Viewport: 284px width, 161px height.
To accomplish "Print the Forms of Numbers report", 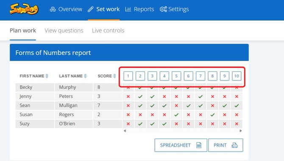I will coord(226,145).
